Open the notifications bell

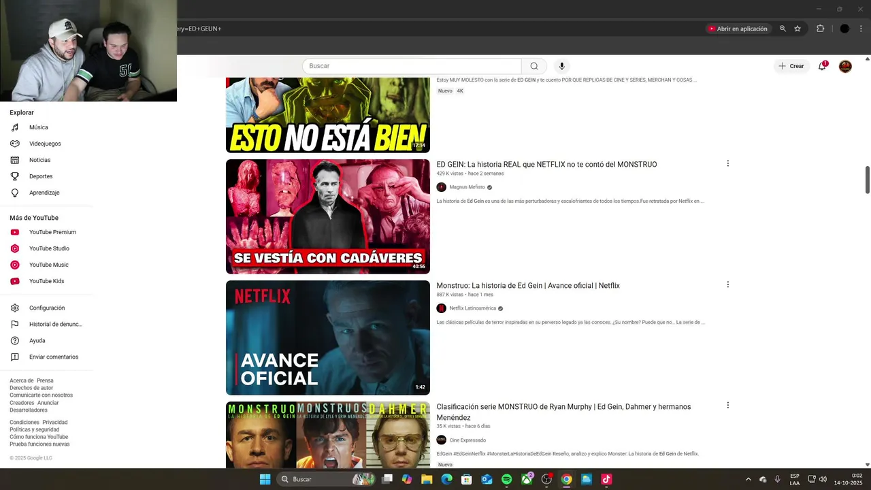coord(822,66)
